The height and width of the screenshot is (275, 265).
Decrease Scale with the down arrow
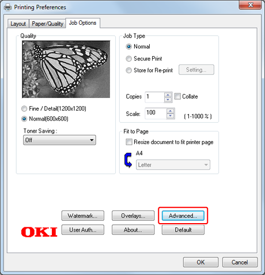pos(171,116)
